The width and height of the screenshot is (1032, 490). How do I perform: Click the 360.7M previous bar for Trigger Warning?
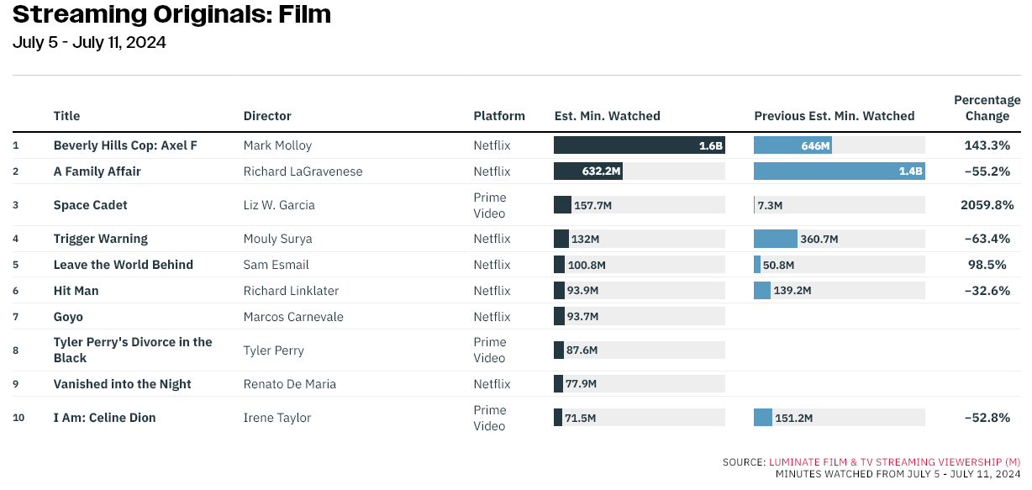click(x=776, y=239)
